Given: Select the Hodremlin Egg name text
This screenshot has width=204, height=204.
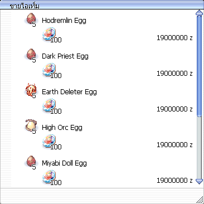Looking at the screenshot, I should pyautogui.click(x=64, y=21).
